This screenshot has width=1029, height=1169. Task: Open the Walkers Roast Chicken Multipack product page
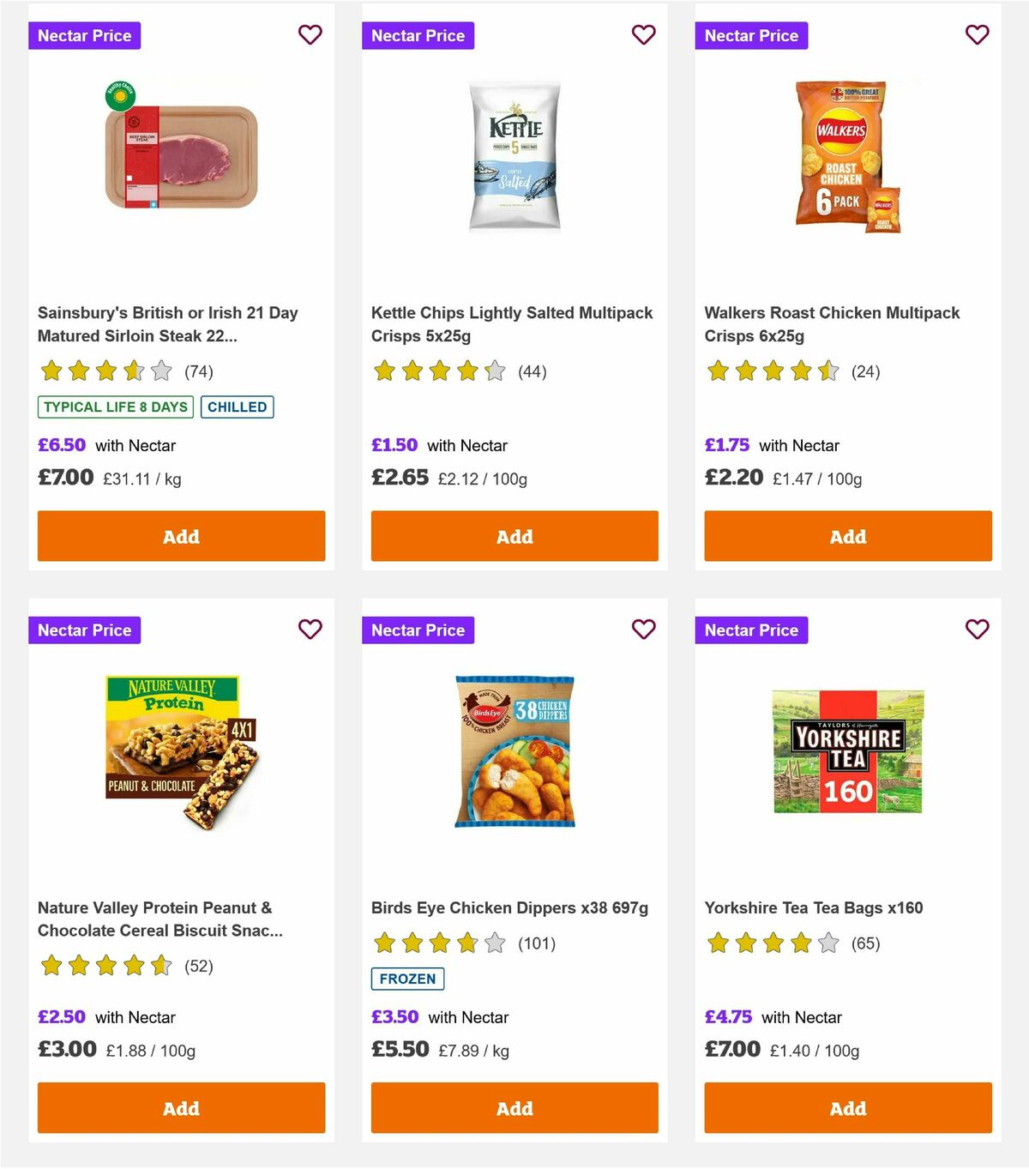(x=831, y=324)
